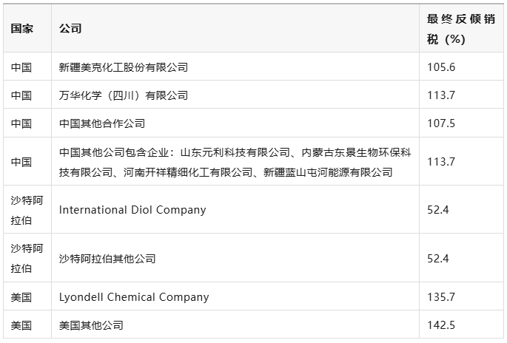Select the 万华化学（四川）有限公司 cell
This screenshot has width=507, height=343.
(235, 95)
